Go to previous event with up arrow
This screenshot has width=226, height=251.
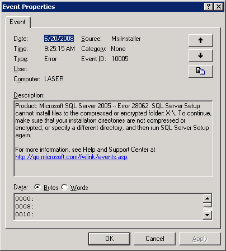coord(201,40)
